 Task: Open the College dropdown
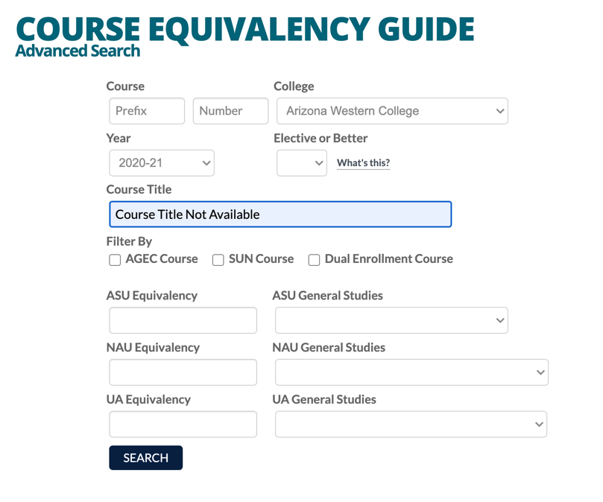[391, 111]
